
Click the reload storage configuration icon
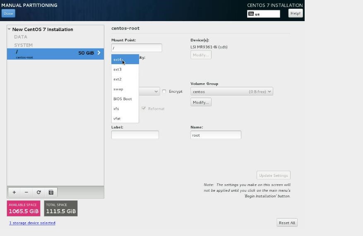[x=39, y=192]
